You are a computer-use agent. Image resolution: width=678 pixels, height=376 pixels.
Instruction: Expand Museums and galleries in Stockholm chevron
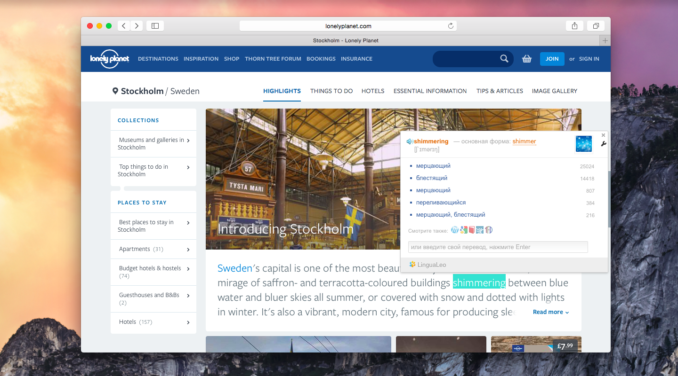point(188,141)
